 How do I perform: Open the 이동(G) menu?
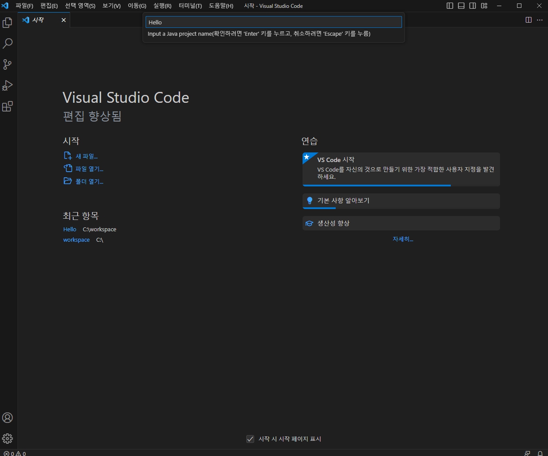pos(137,6)
